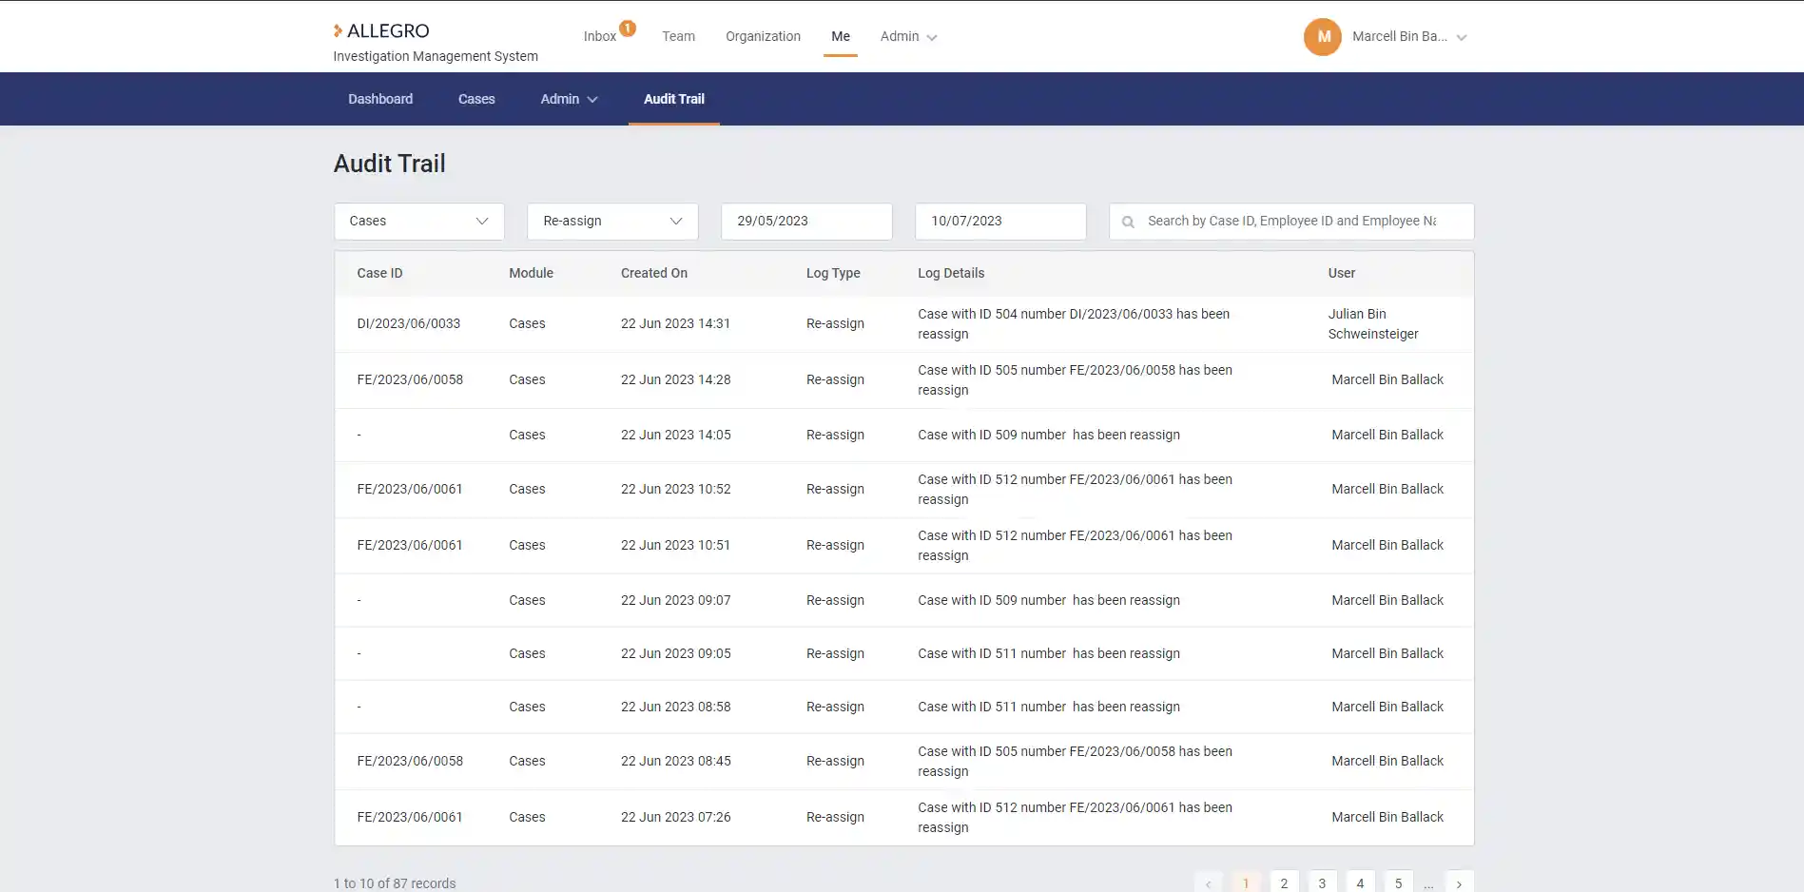Select the Me tab
Image resolution: width=1804 pixels, height=892 pixels.
pos(841,36)
